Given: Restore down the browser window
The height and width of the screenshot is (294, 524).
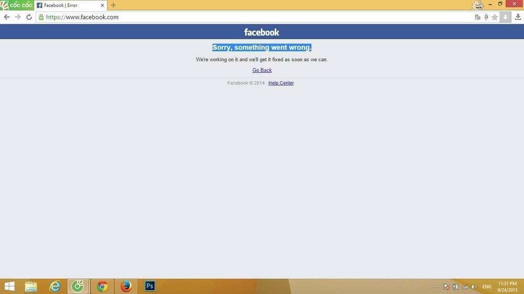Looking at the screenshot, I should click(x=500, y=4).
